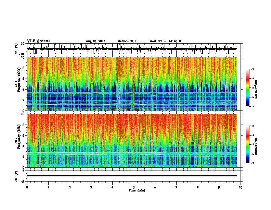Viewport: 271px width, 210px height.
Task: Click inside the ch.1 spectrogram panel
Action: (132, 84)
